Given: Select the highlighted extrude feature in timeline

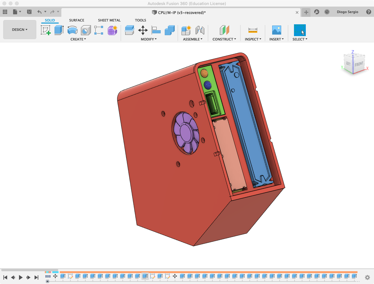Looking at the screenshot, I should pos(145,276).
